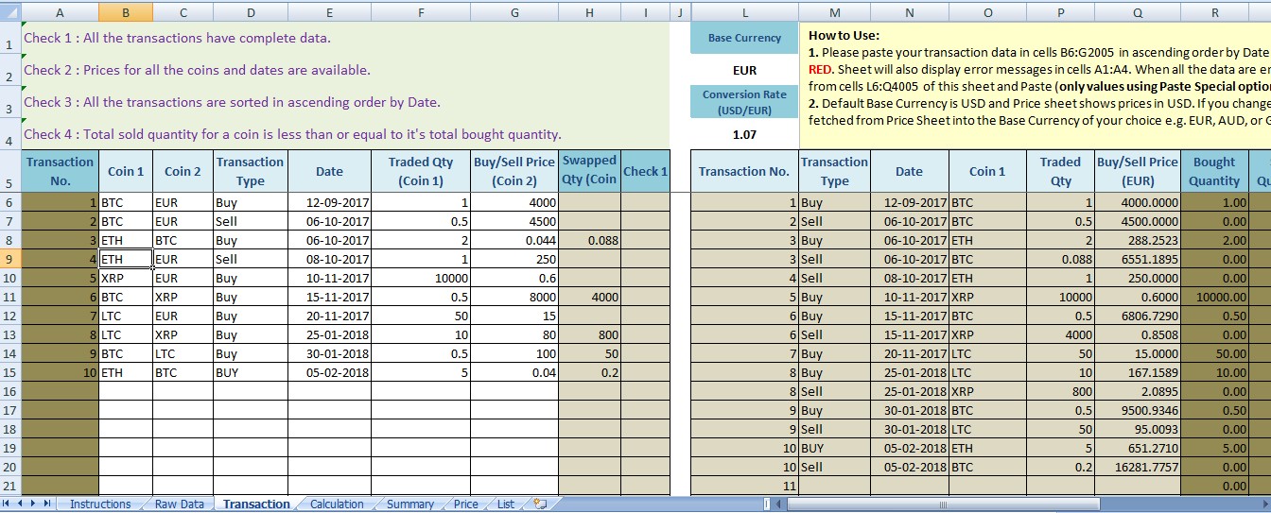Go to the Summary sheet tab

pos(410,504)
